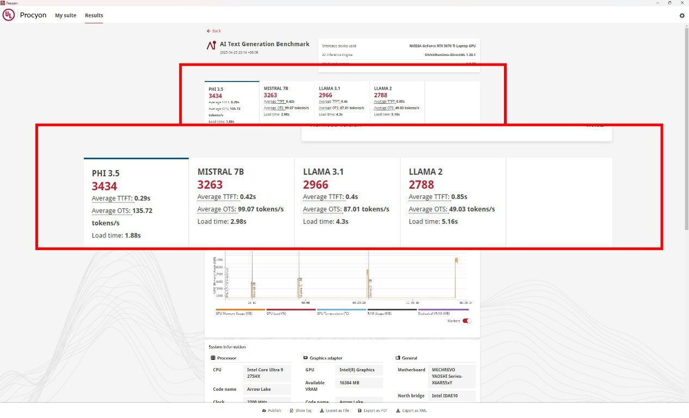Toggle GPU Load (%) legend series
This screenshot has width=689, height=418.
(x=291, y=312)
